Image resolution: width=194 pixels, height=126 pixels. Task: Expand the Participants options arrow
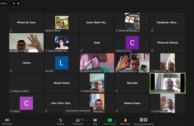click(87, 120)
